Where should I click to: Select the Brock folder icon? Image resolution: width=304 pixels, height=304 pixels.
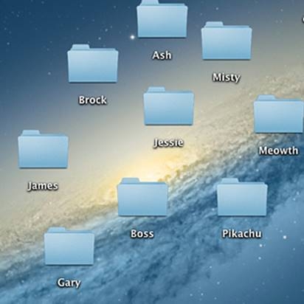point(93,63)
